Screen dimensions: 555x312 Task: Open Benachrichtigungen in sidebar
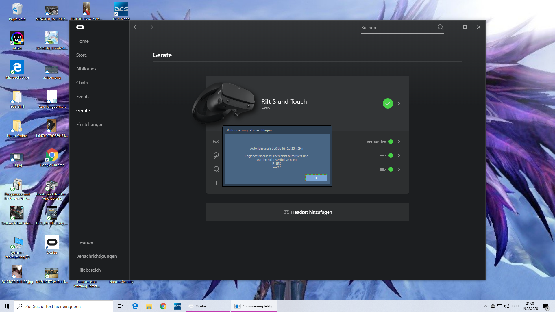tap(97, 256)
